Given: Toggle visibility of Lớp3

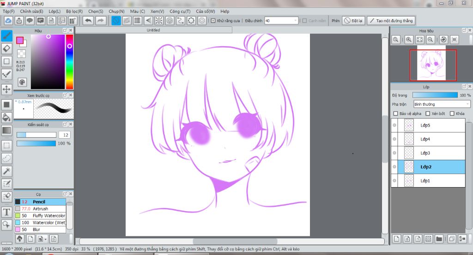Looking at the screenshot, I should point(394,153).
